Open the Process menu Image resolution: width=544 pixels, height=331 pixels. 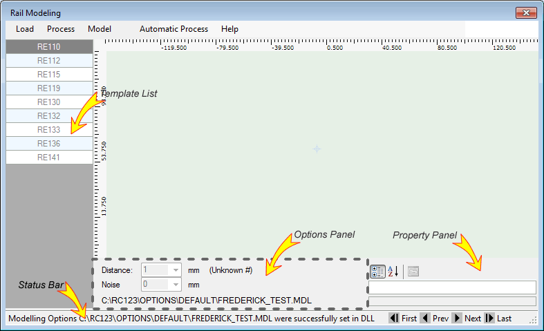[61, 29]
